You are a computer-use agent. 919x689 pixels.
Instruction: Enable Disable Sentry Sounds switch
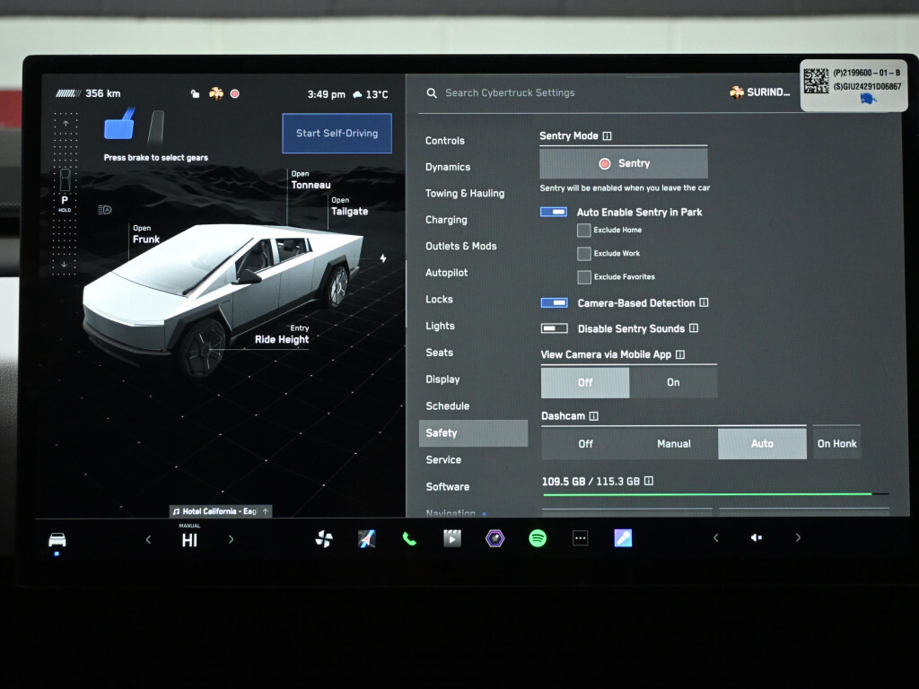555,328
